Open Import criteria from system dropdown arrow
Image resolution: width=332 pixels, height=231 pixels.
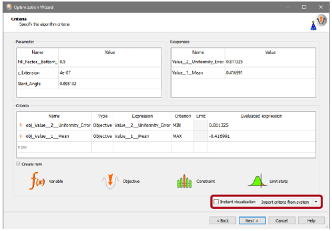[x=316, y=202]
